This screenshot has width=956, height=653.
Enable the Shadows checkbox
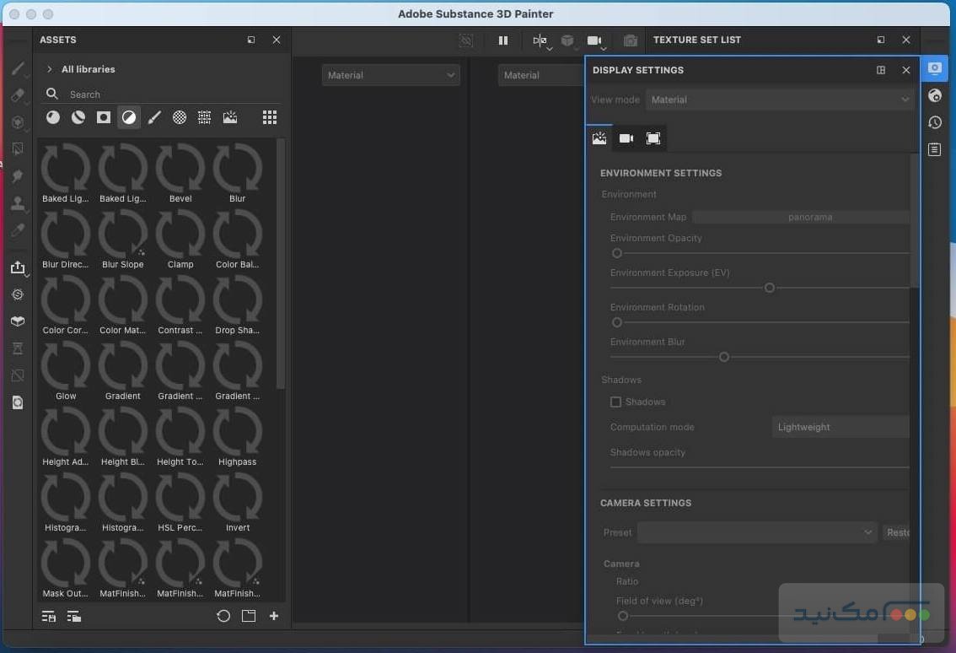pos(615,402)
